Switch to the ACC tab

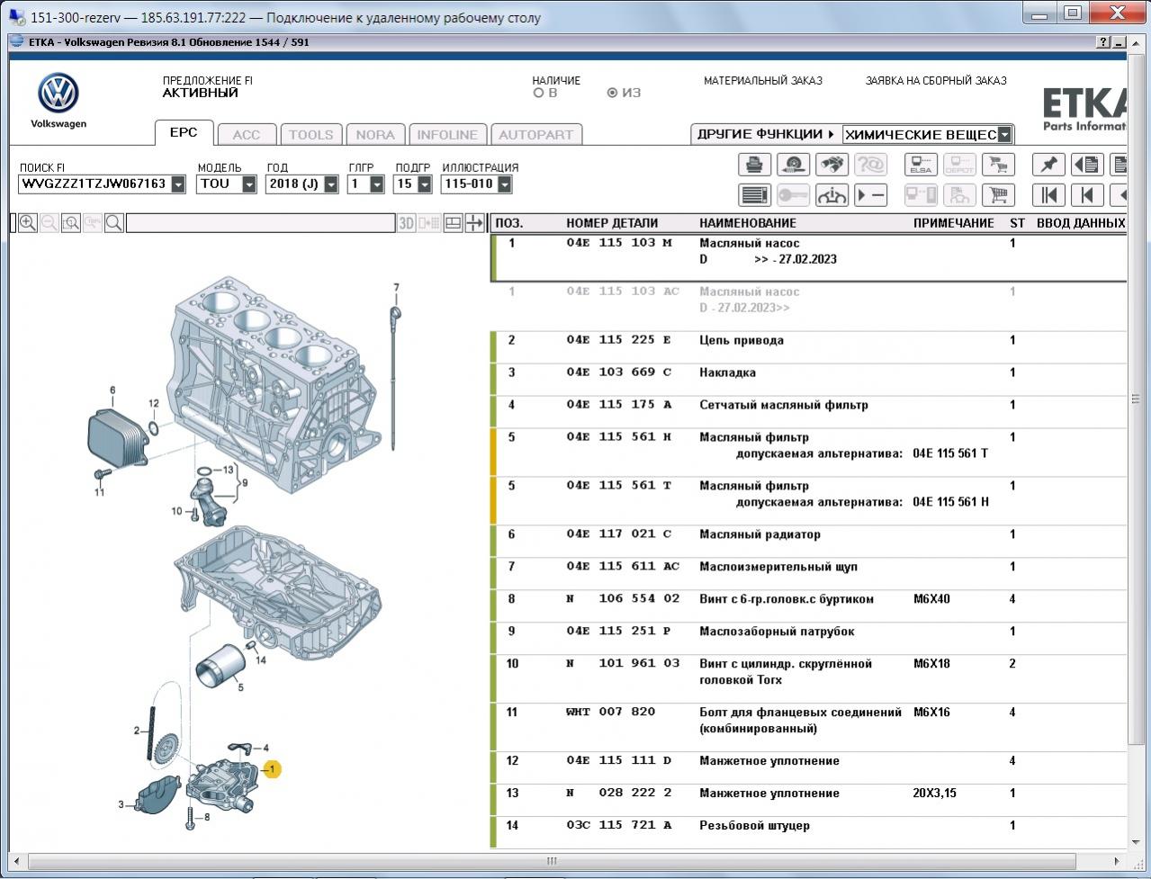point(247,135)
